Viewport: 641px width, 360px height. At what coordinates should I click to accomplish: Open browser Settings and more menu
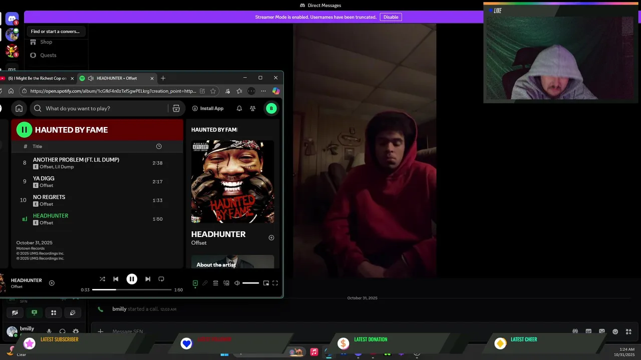click(263, 91)
